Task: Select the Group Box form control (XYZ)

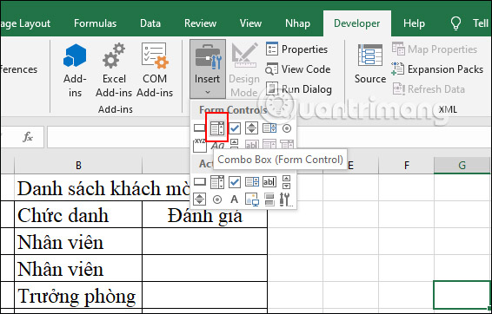Action: click(200, 146)
